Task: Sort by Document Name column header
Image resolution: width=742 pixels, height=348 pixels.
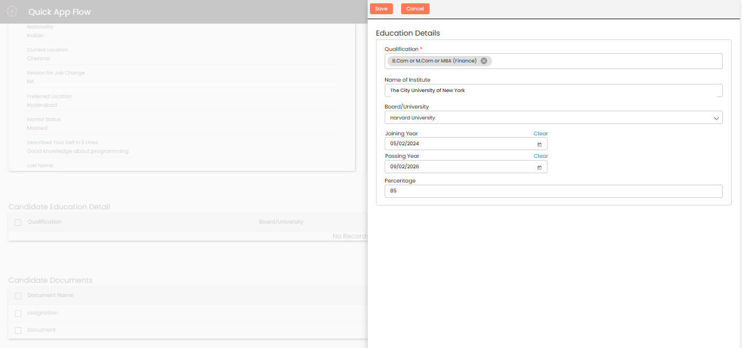Action: (x=50, y=295)
